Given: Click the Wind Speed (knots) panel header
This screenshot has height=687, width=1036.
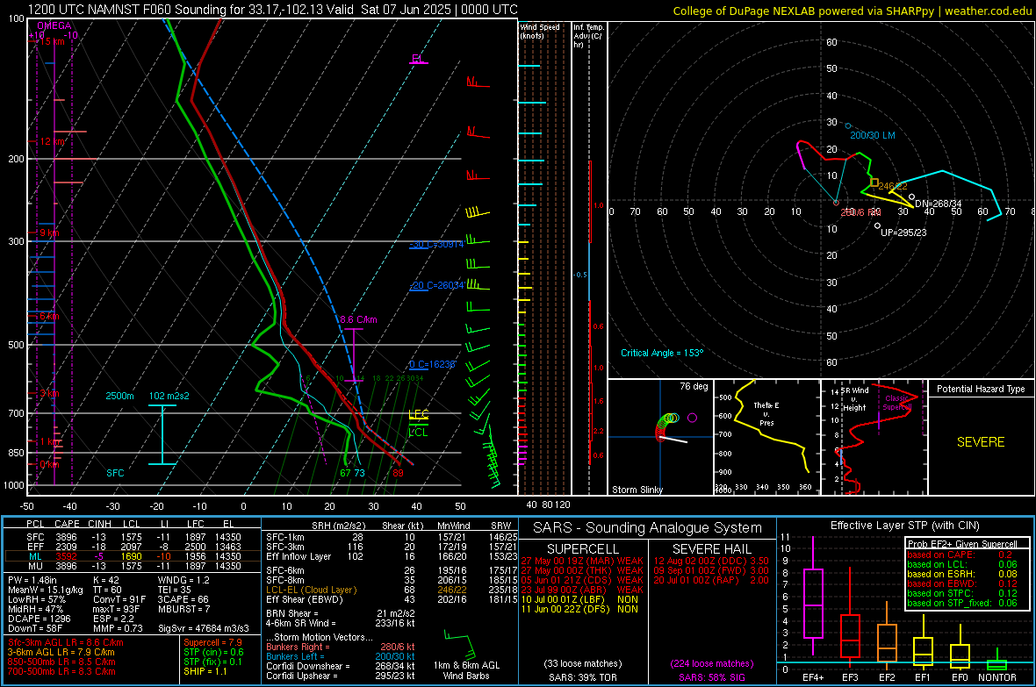Looking at the screenshot, I should coord(540,31).
